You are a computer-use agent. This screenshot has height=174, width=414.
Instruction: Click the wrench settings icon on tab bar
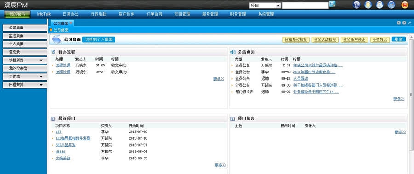click(x=410, y=23)
